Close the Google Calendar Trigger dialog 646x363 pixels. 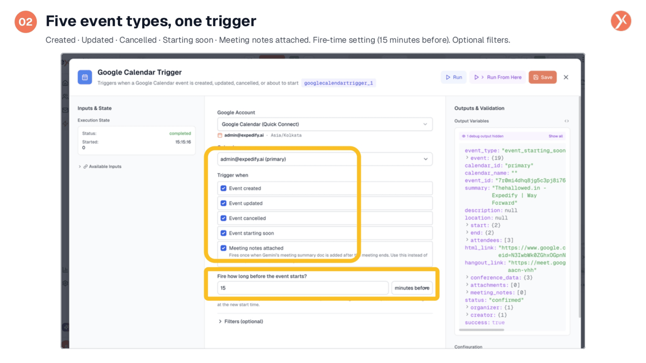[566, 77]
